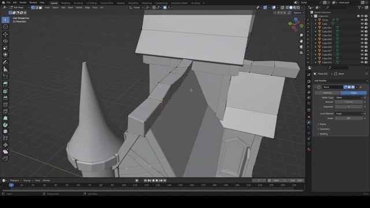The image size is (370, 208).
Task: Click the timeline Start frame field
Action: (279, 180)
